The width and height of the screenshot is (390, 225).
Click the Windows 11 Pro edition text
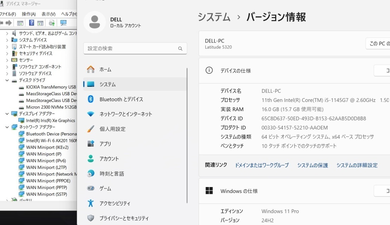[x=280, y=211]
